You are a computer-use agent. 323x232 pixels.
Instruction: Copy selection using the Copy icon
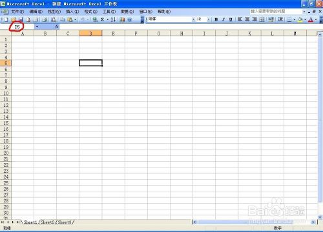(x=63, y=19)
